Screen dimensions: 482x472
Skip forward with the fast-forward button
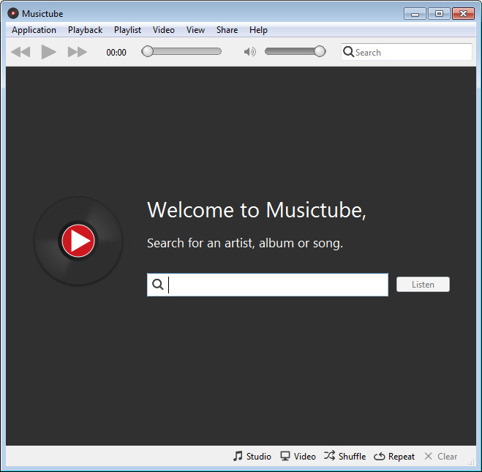pos(77,52)
